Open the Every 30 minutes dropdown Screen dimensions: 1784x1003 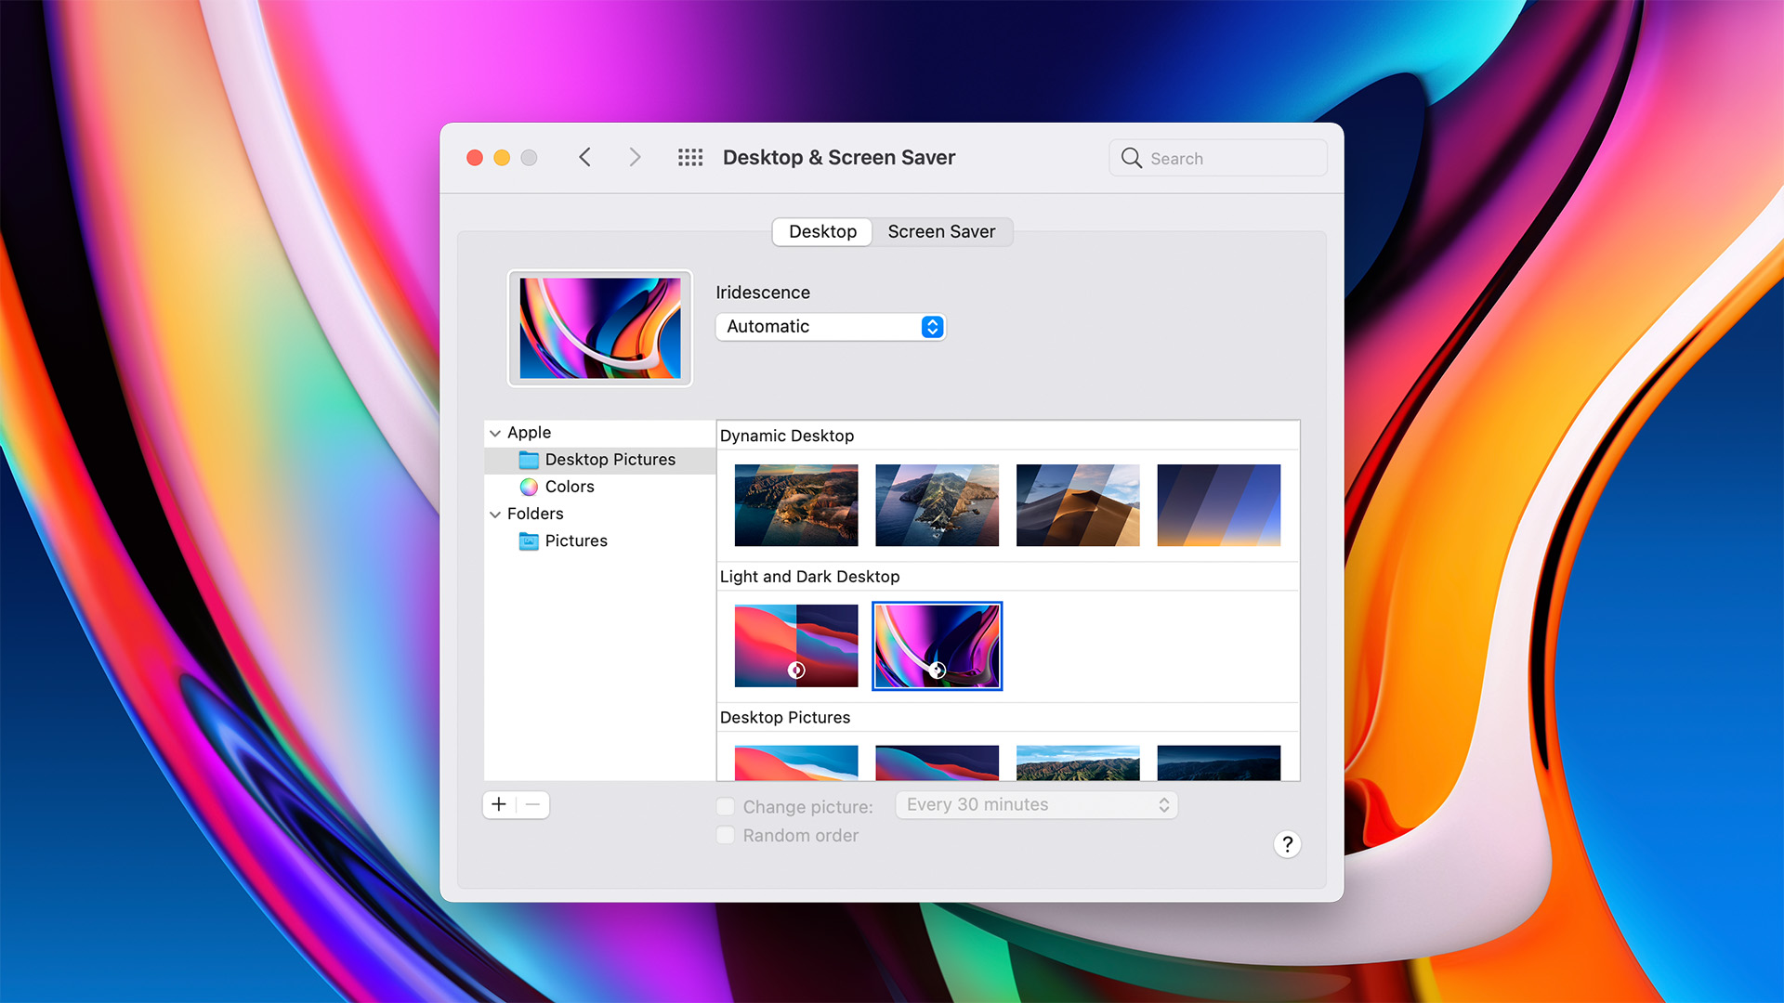(1037, 805)
